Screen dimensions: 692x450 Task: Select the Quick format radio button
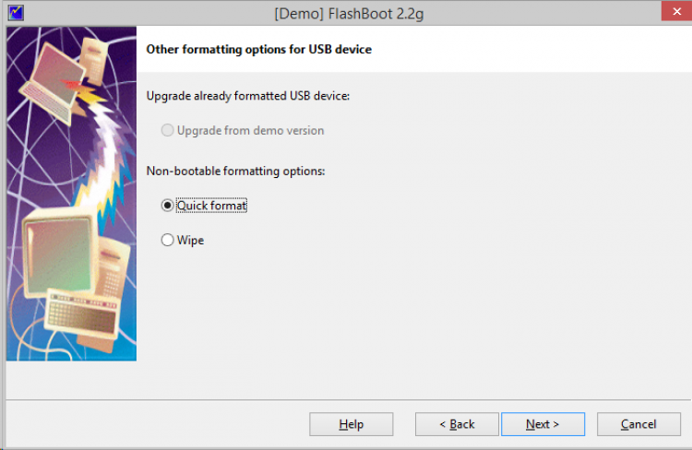(x=167, y=206)
